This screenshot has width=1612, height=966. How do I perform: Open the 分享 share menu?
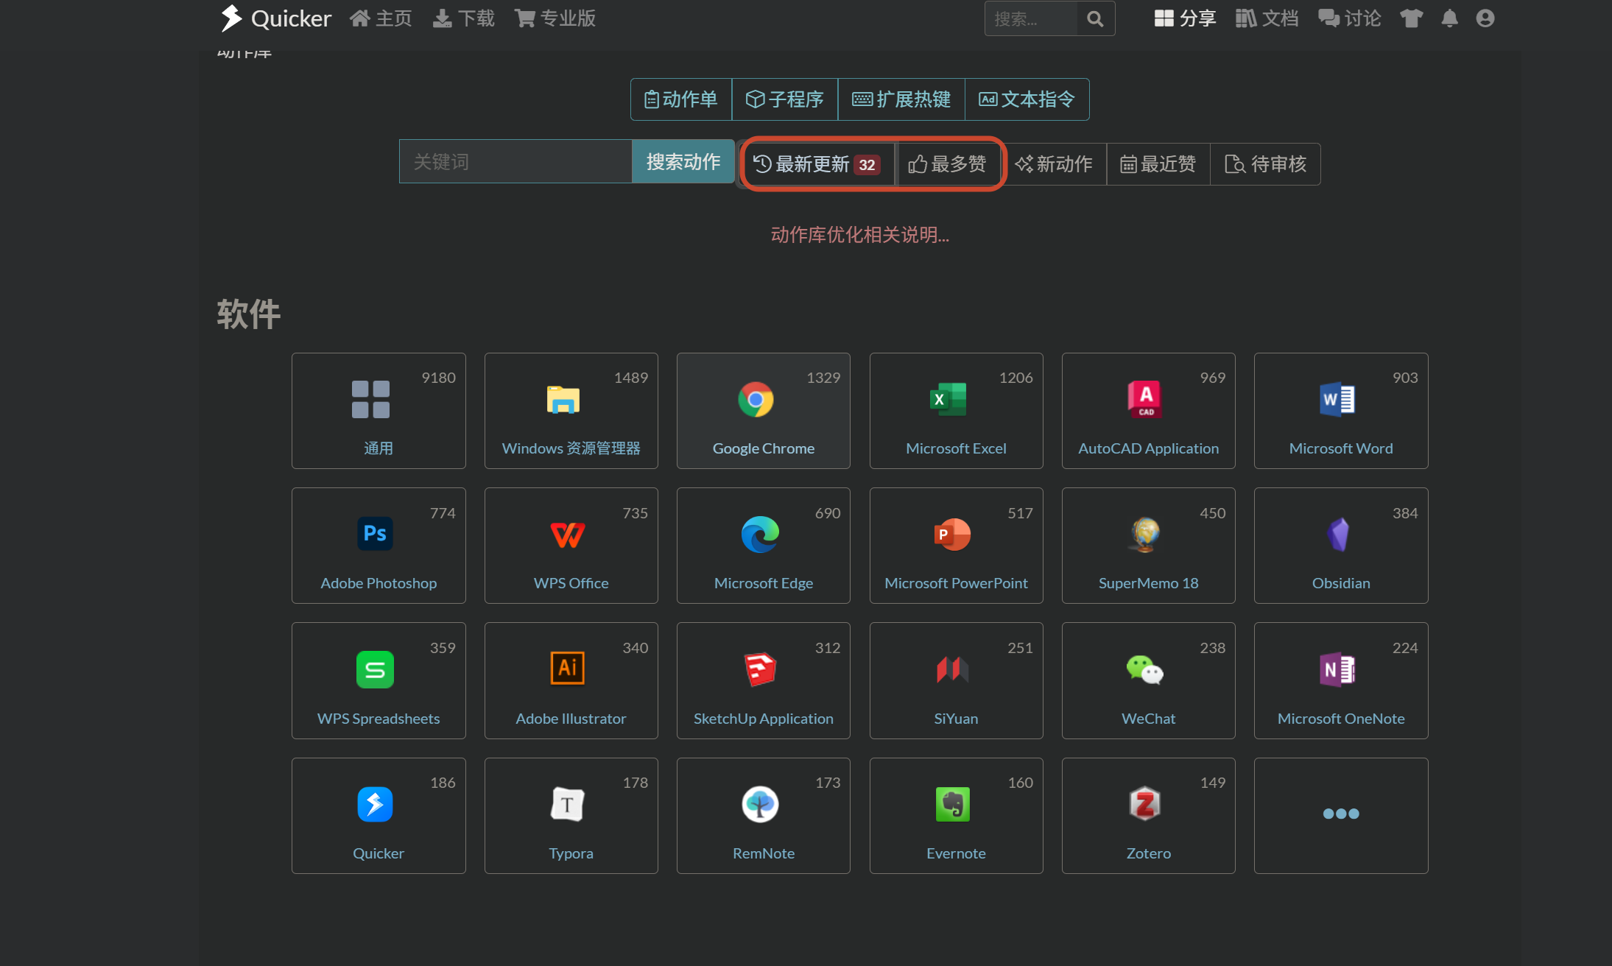click(1185, 18)
